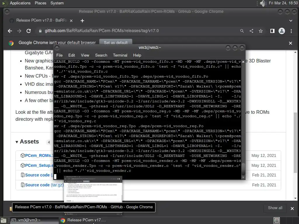Bookmark this tab with star icon
This screenshot has width=299, height=224.
click(x=261, y=31)
